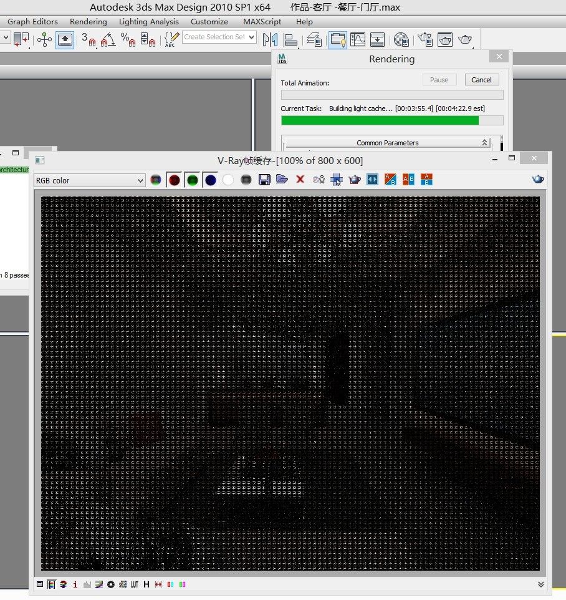Image resolution: width=566 pixels, height=600 pixels.
Task: Open the Render Setup icon
Action: pyautogui.click(x=425, y=39)
